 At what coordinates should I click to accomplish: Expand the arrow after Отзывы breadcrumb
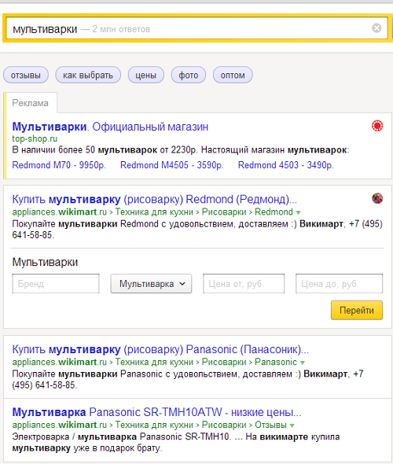pos(292,425)
